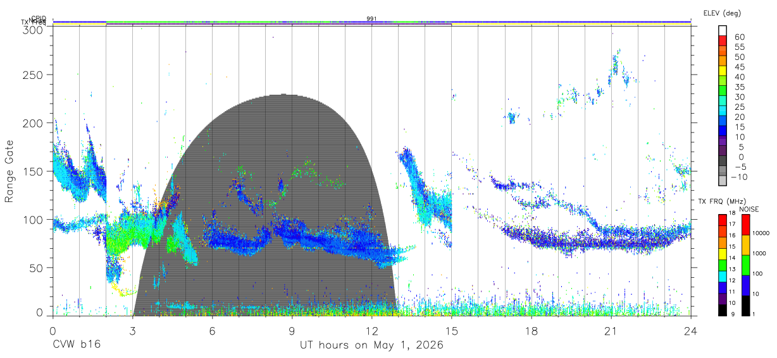Click the '45' value on the ELEV scale
The width and height of the screenshot is (777, 358).
click(739, 67)
